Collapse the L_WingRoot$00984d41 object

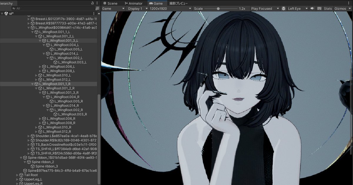pyautogui.click(x=29, y=28)
